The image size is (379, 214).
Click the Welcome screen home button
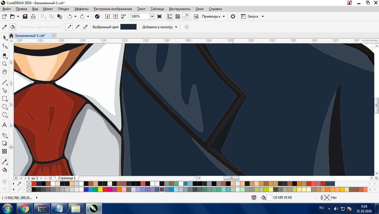(11, 35)
